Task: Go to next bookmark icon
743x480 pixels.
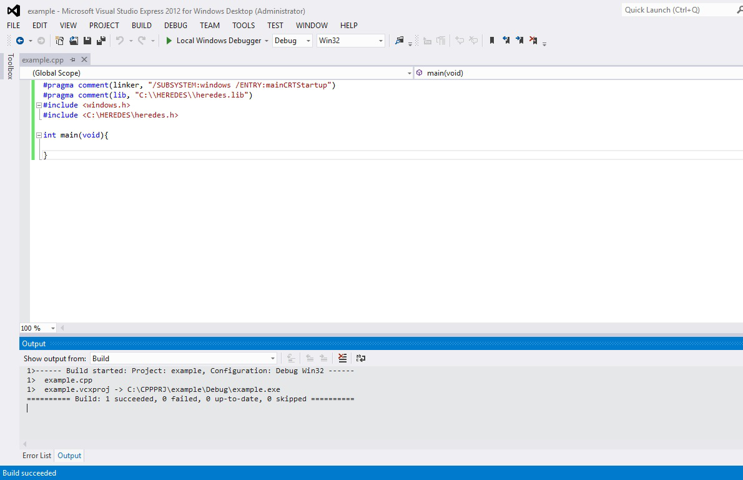Action: coord(519,41)
